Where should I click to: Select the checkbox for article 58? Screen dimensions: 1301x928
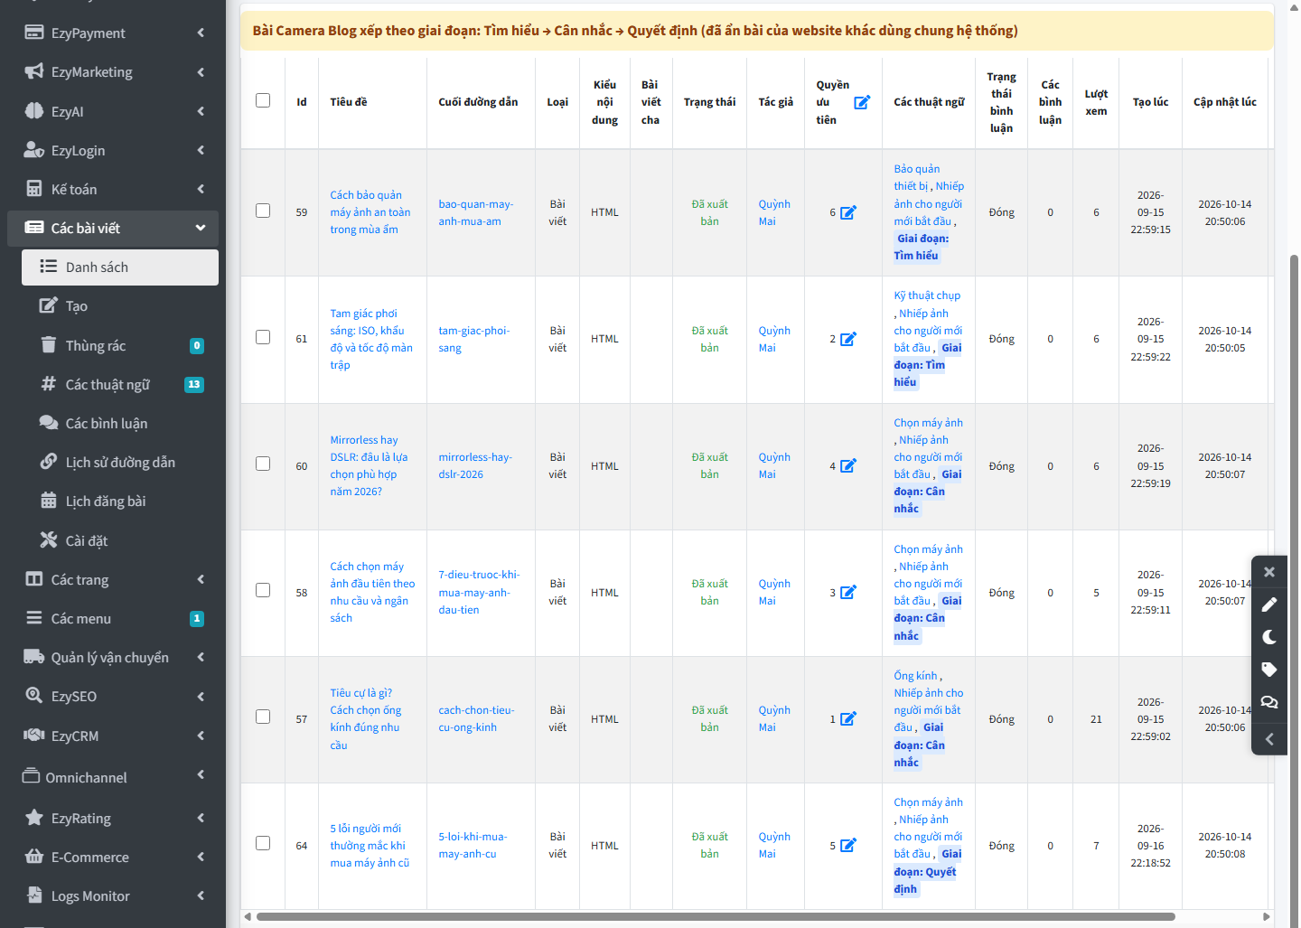(x=263, y=590)
